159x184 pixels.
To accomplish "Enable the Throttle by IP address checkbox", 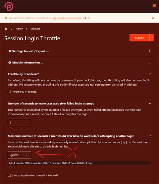I will click(x=9, y=92).
